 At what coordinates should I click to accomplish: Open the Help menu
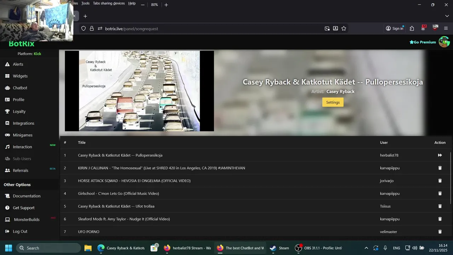click(132, 3)
